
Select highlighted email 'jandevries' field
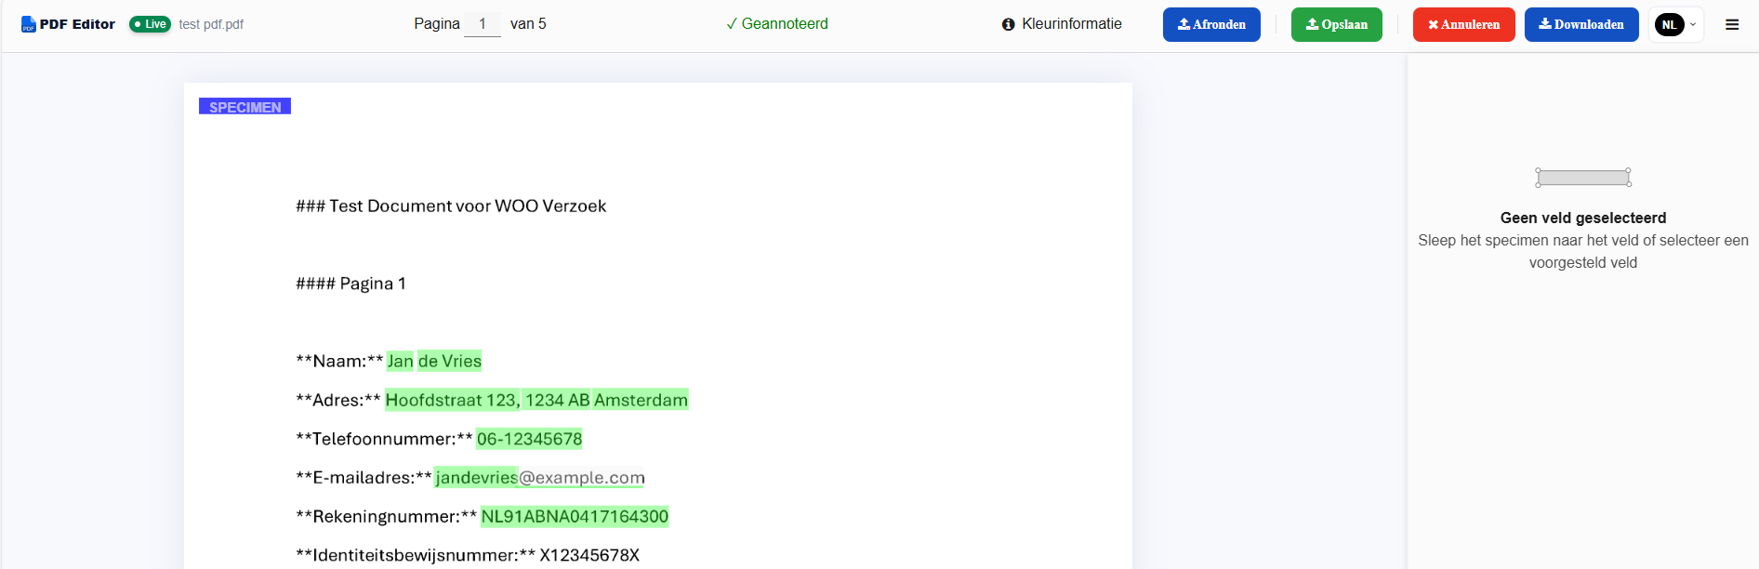(x=476, y=478)
